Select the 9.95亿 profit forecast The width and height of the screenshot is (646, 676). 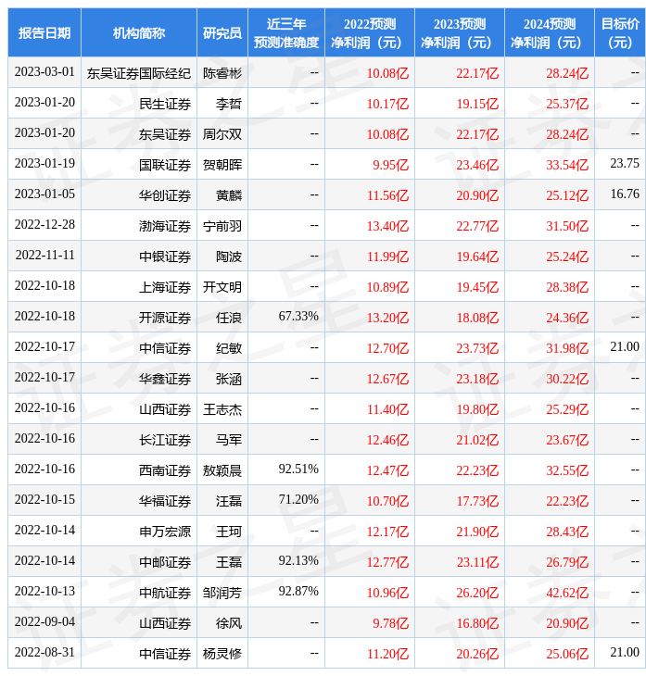click(x=390, y=165)
